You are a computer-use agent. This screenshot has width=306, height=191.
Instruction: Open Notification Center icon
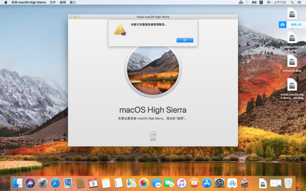[299, 2]
